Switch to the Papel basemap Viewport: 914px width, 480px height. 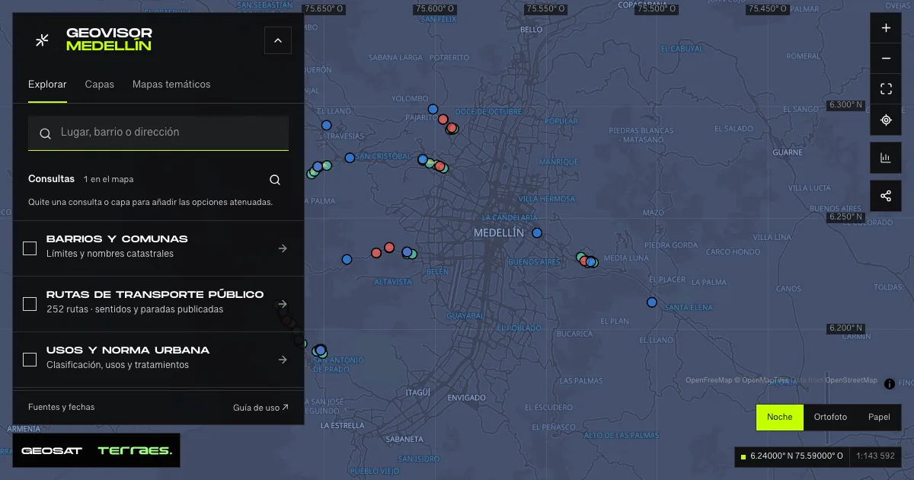click(x=879, y=417)
